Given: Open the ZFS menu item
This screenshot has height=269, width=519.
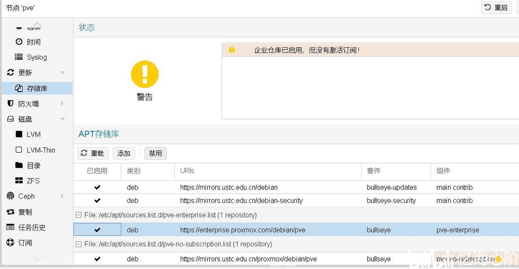Looking at the screenshot, I should (37, 181).
